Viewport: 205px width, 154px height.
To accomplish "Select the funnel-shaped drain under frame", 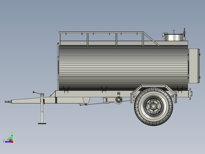I will 86,100.
